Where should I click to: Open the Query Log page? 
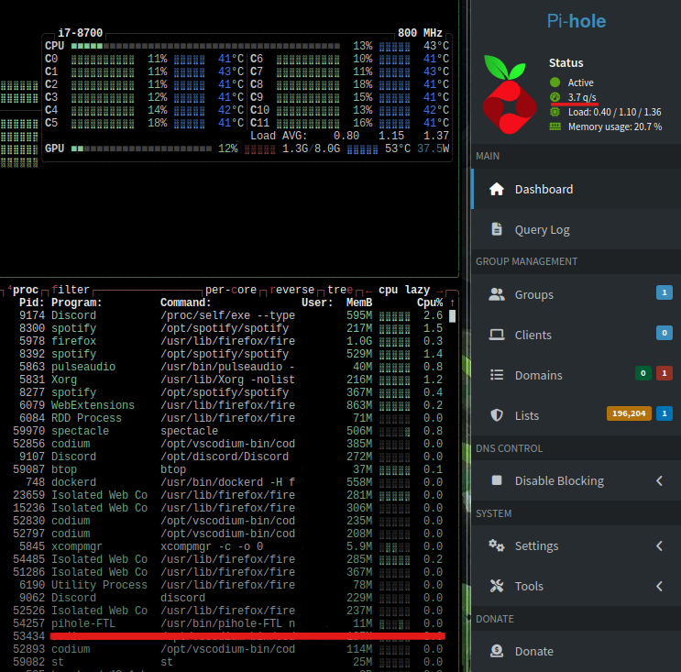[x=576, y=229]
